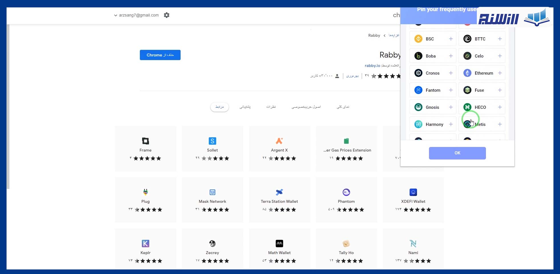The width and height of the screenshot is (560, 274).
Task: Go to افزایه‌ها breadcrumb link
Action: pos(394,35)
